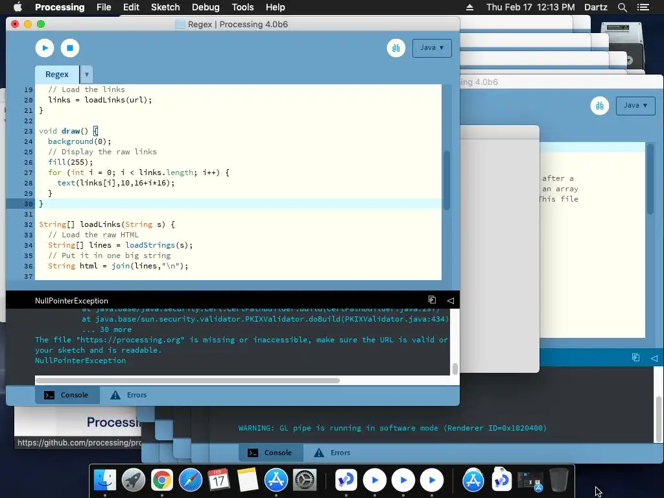The image size is (664, 498).
Task: Click 'String[] lines = loadStrings(s);' line
Action: tap(120, 245)
